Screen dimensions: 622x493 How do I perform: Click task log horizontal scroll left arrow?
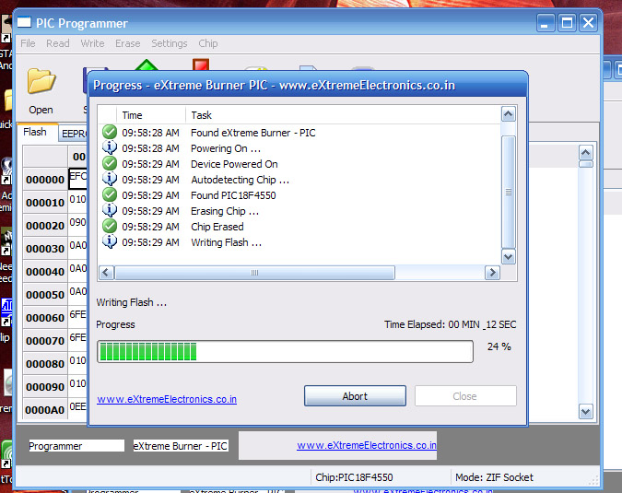(x=106, y=273)
